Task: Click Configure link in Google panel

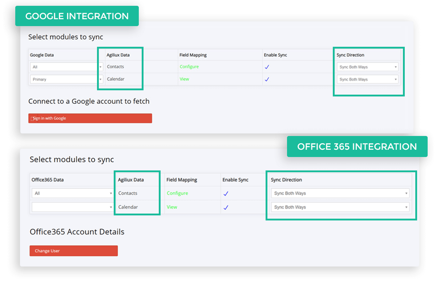Action: [x=189, y=67]
